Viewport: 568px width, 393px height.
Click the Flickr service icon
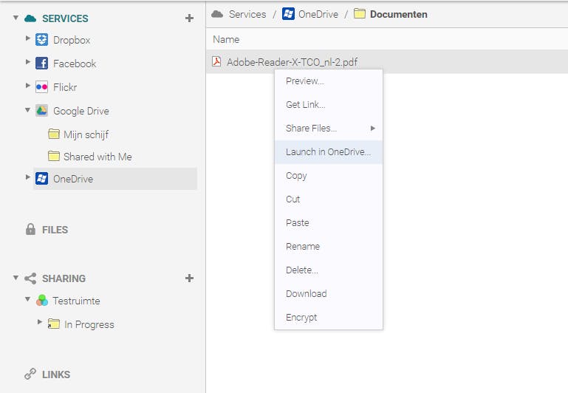(x=41, y=87)
